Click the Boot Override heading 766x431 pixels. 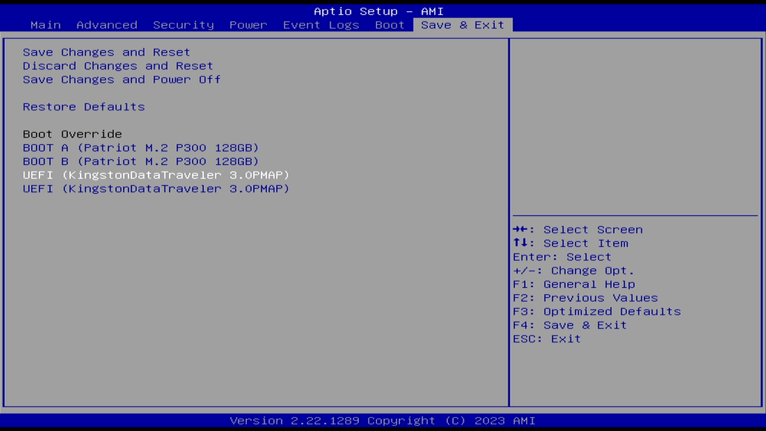[x=72, y=134]
